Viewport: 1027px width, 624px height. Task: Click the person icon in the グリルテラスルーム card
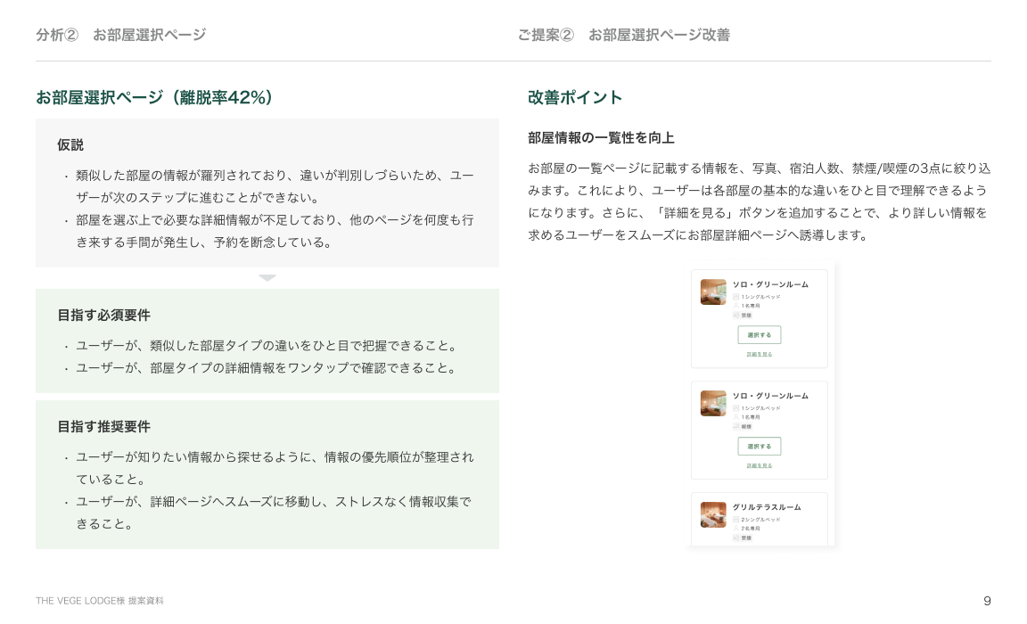click(736, 529)
